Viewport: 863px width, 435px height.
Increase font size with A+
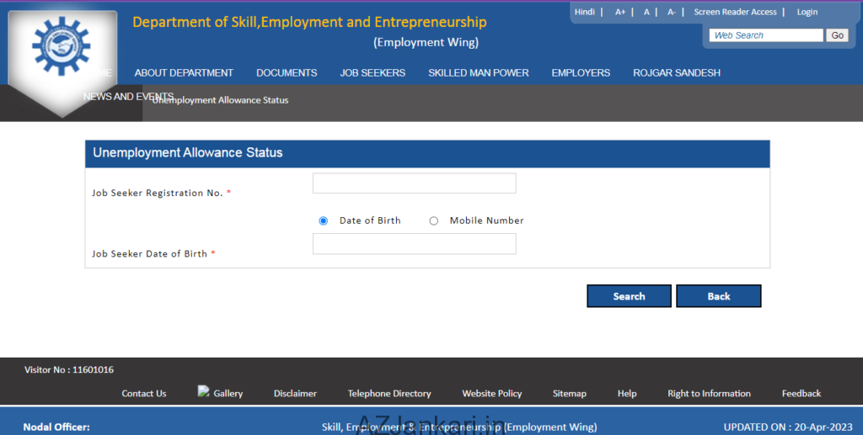coord(620,12)
